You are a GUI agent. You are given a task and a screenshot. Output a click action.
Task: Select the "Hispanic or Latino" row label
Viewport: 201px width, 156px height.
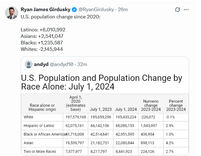point(39,126)
